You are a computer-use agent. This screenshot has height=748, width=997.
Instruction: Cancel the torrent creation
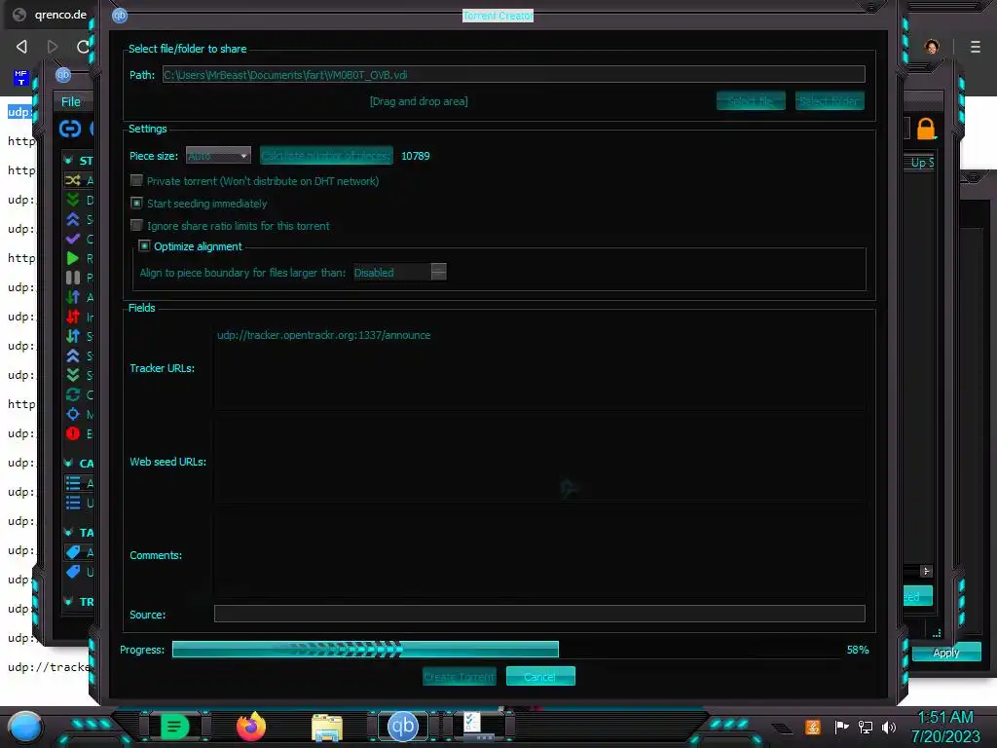click(x=540, y=676)
